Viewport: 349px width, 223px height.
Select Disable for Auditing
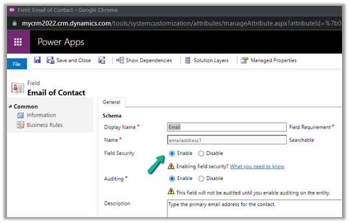click(x=201, y=179)
